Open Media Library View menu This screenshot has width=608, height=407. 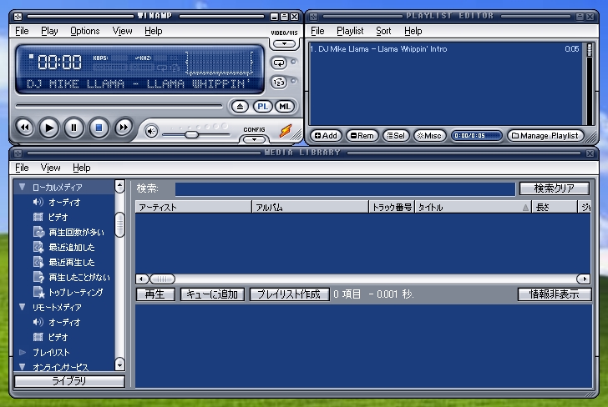(50, 168)
